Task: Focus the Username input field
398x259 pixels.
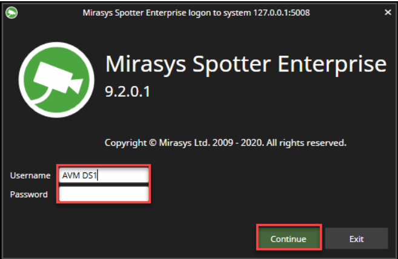Action: 103,175
